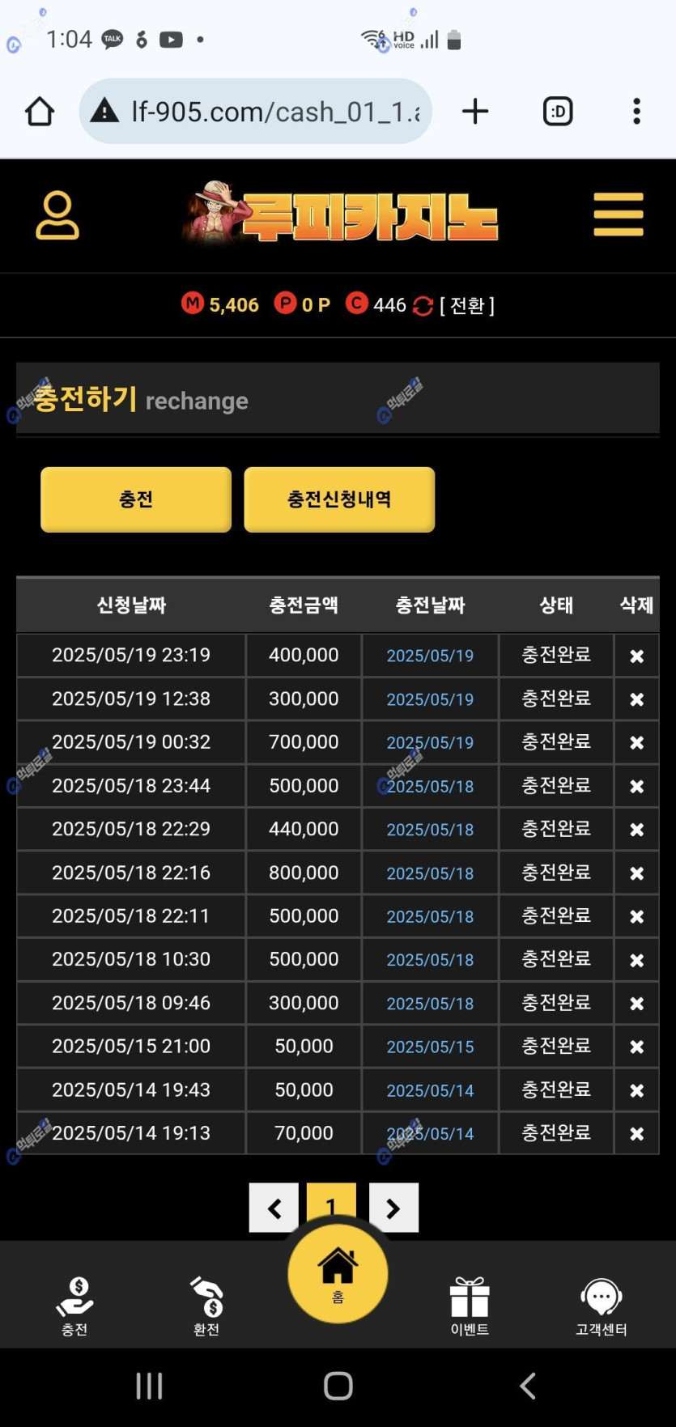Go to the next page arrow
This screenshot has width=676, height=1427.
point(393,1208)
